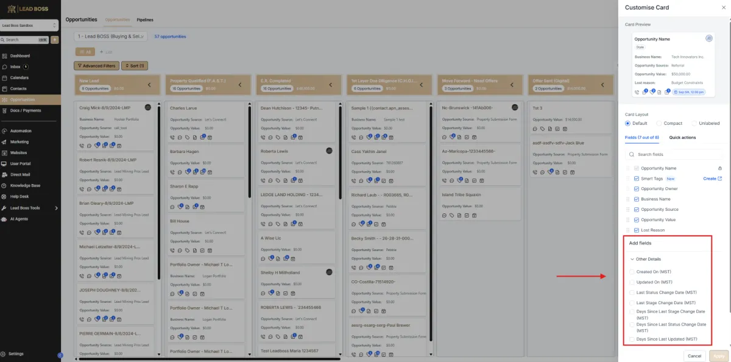This screenshot has width=731, height=362.
Task: Go to Calendars in the sidebar
Action: point(19,77)
